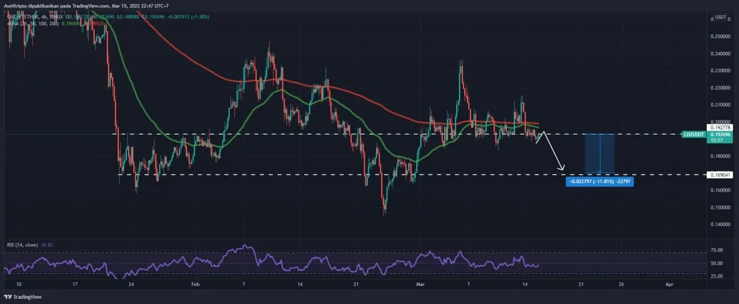Image resolution: width=739 pixels, height=304 pixels.
Task: Click the 0.192778 price label on axis
Action: (722, 127)
